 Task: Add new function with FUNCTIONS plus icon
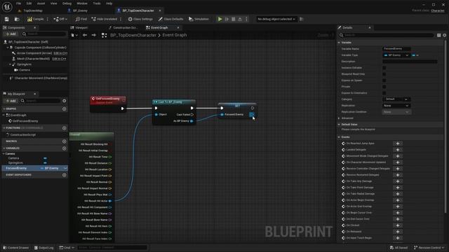coord(64,128)
